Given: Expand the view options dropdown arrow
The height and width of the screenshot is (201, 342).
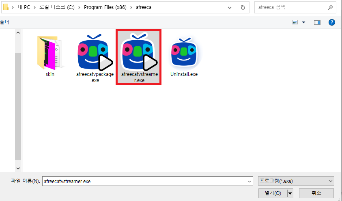Looking at the screenshot, I should click(x=303, y=22).
